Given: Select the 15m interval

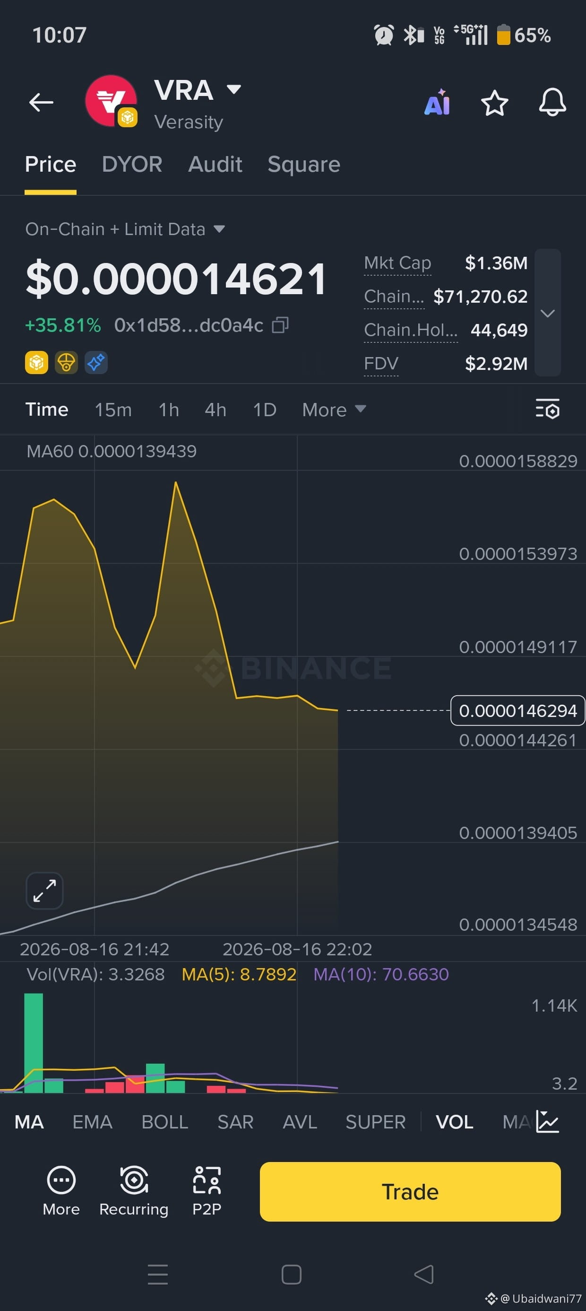Looking at the screenshot, I should click(113, 410).
